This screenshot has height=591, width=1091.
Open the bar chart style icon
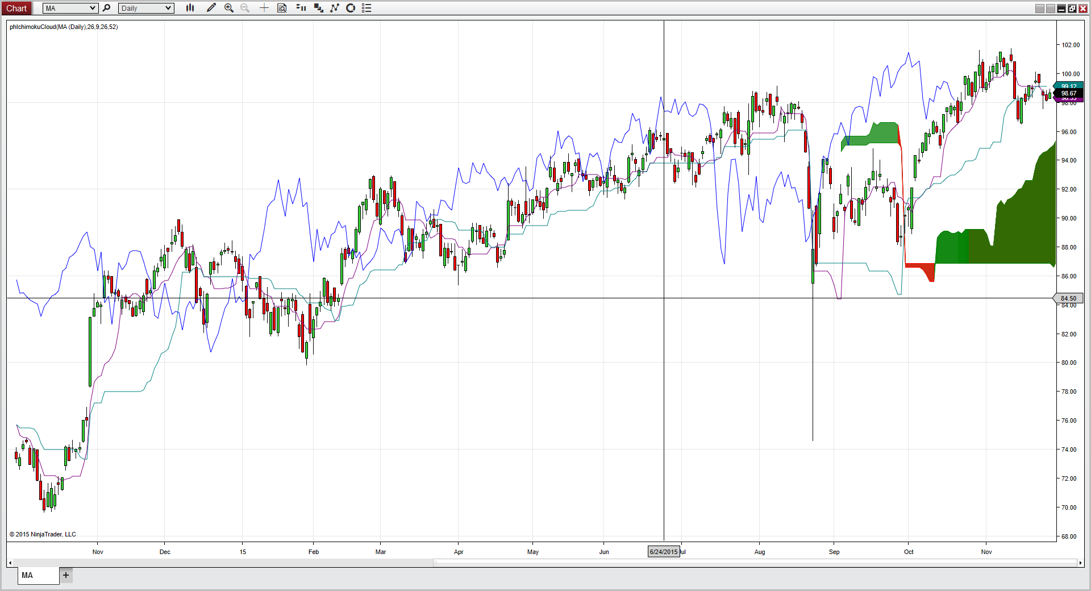point(190,8)
